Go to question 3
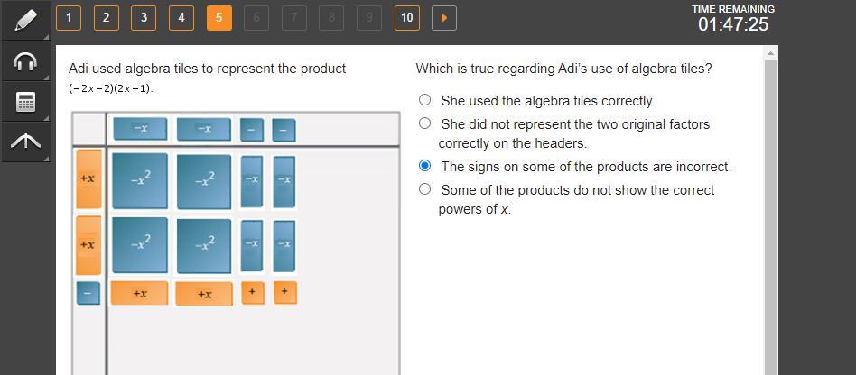Screen dimensions: 856x375 pos(144,17)
